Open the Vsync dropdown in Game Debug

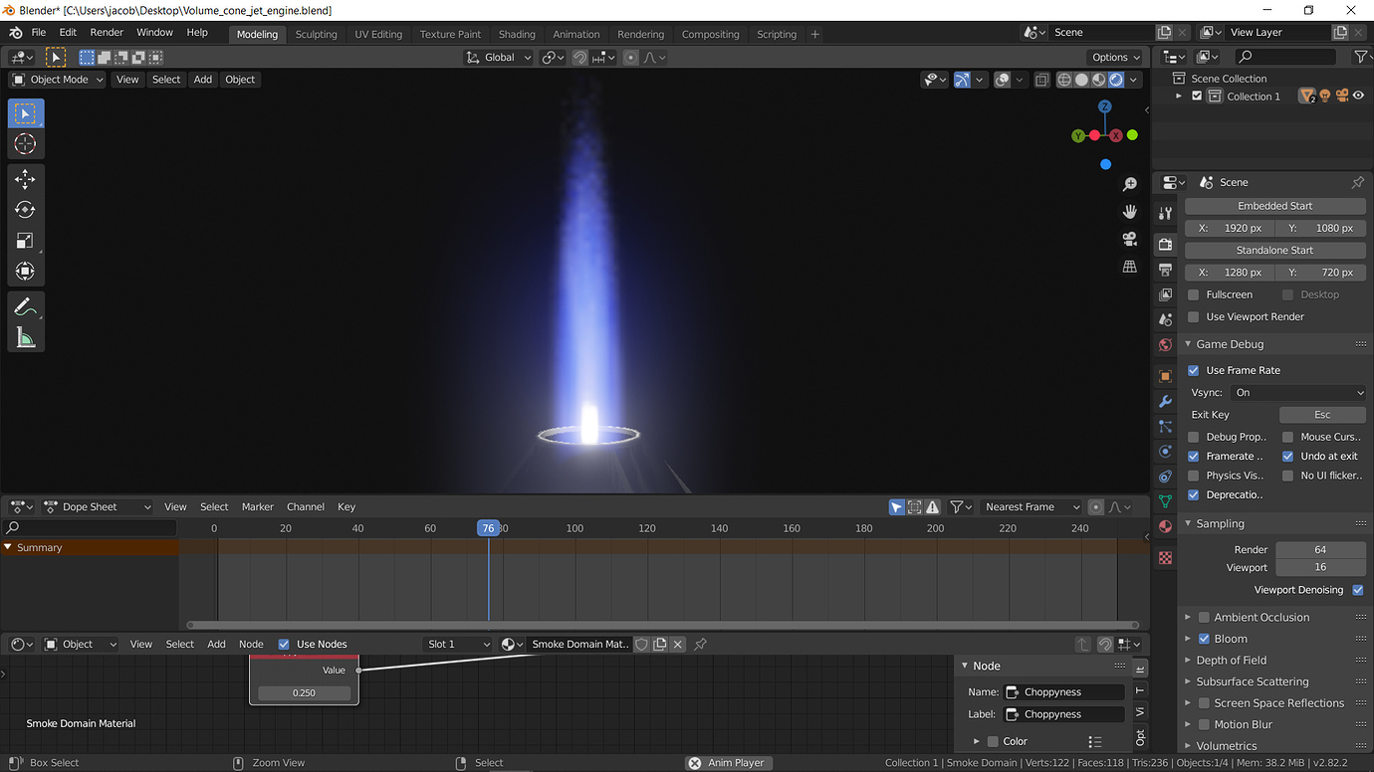1299,392
